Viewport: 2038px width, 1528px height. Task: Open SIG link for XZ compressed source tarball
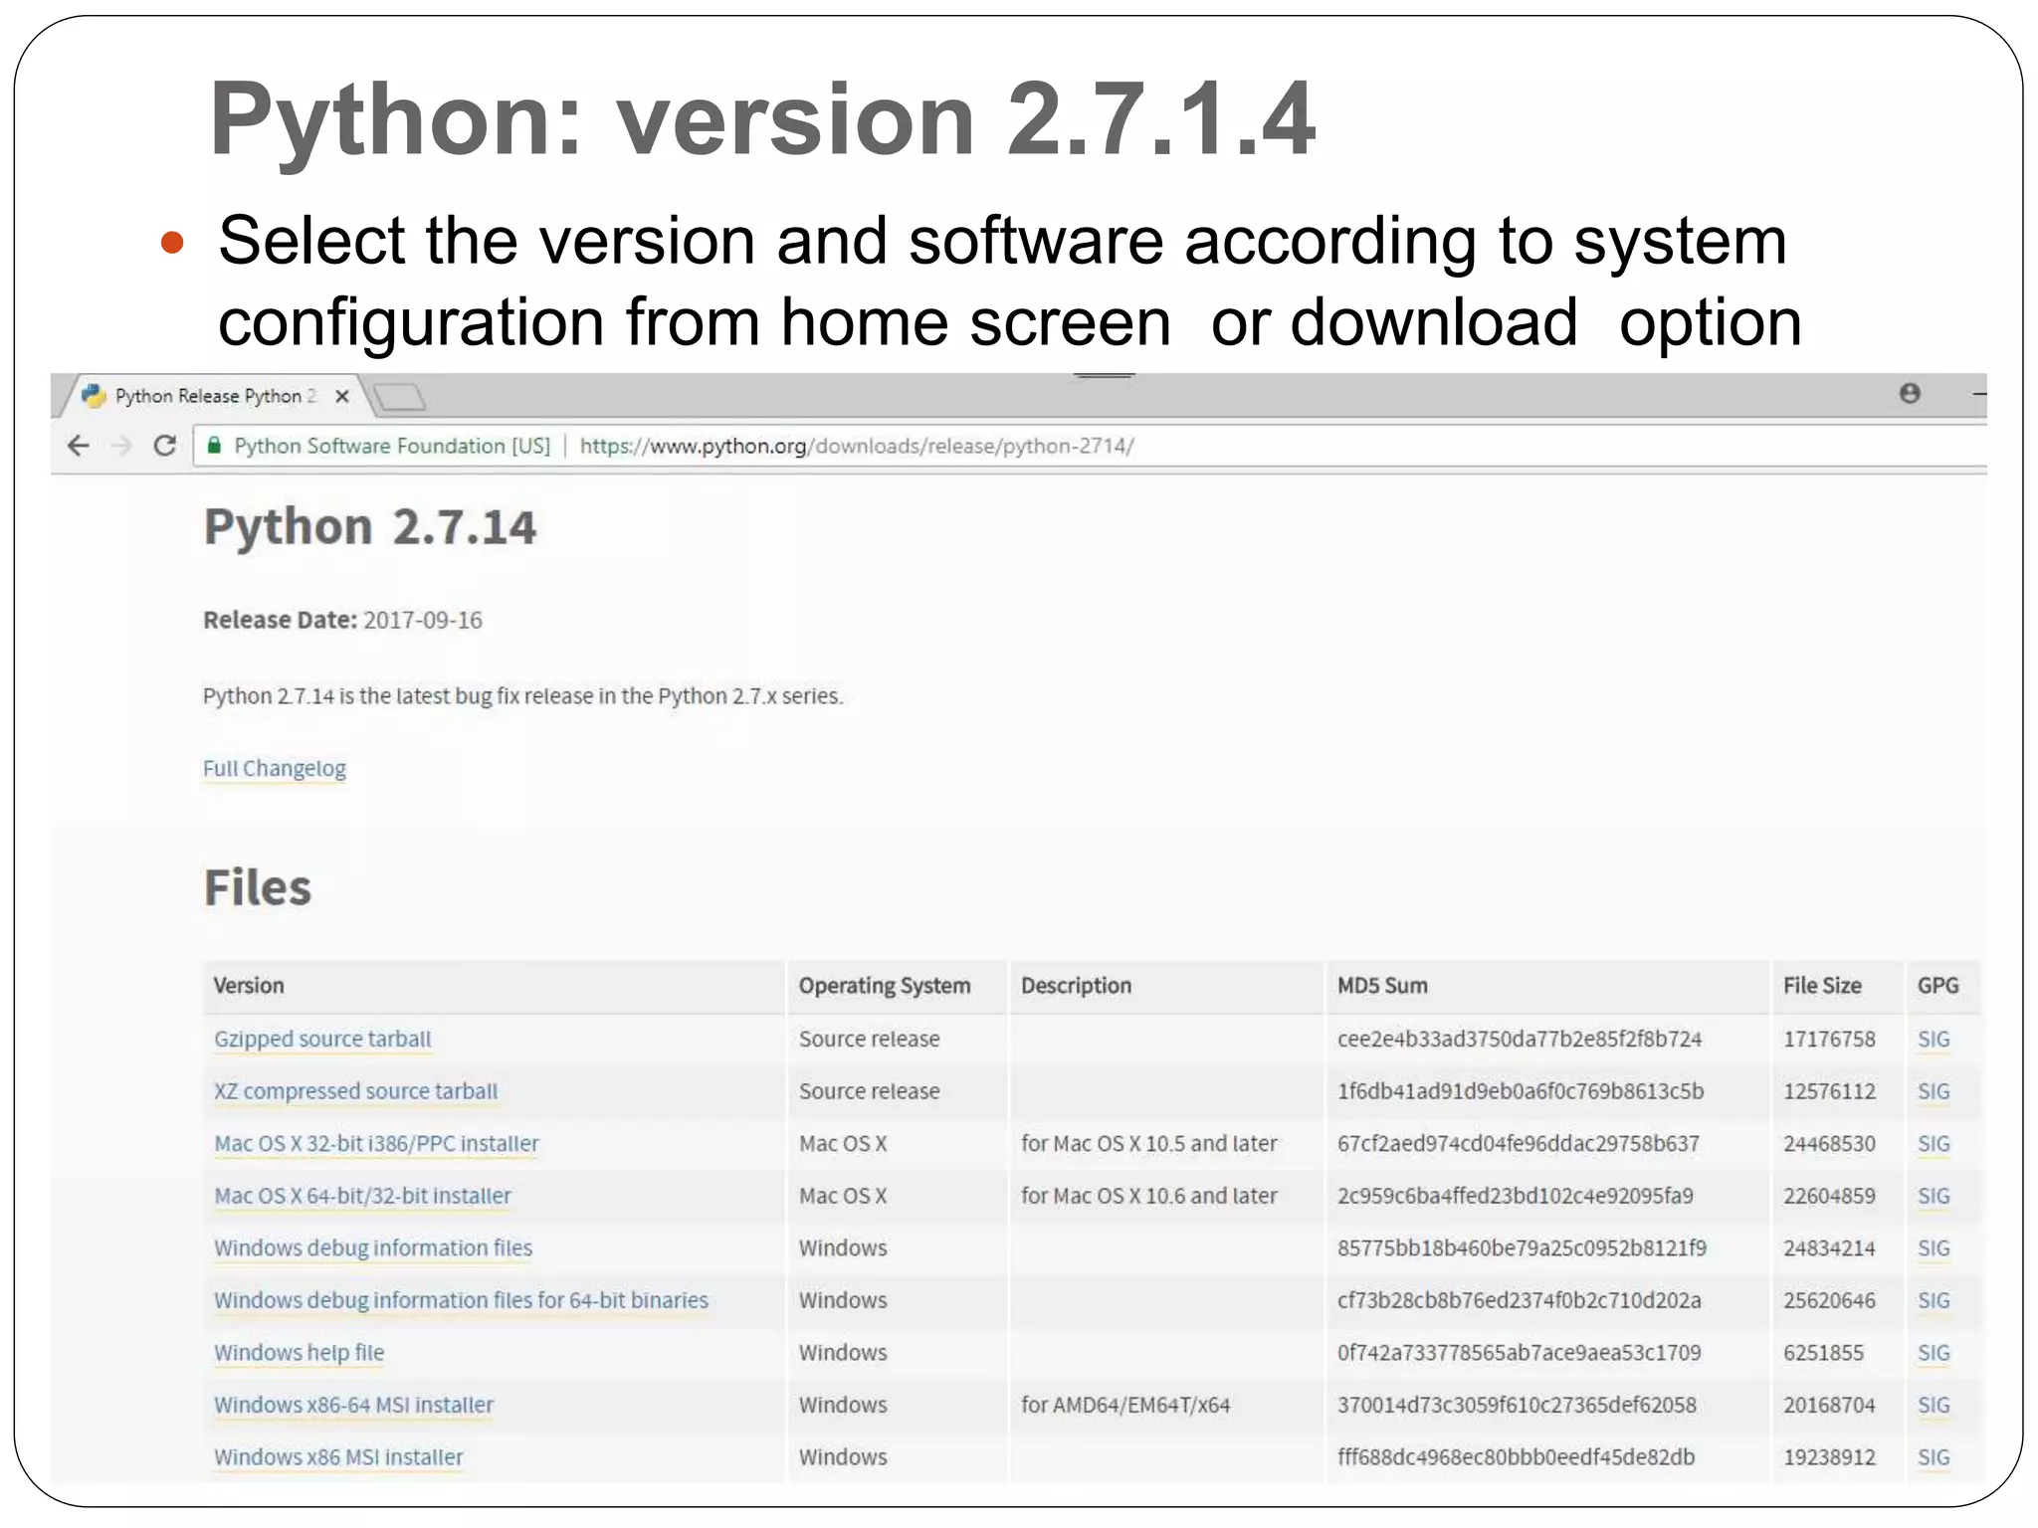click(1934, 1091)
